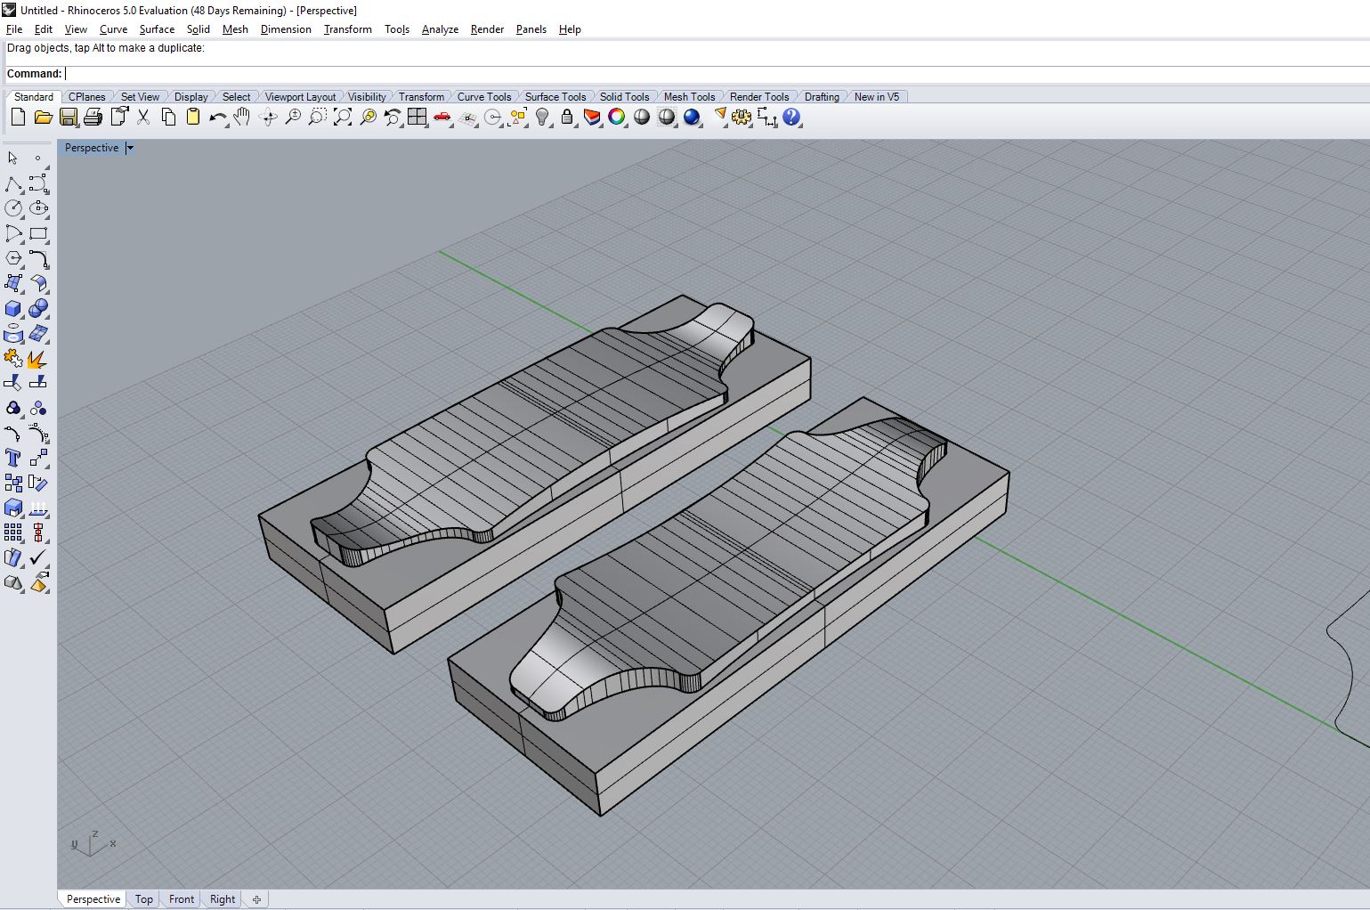This screenshot has width=1370, height=910.
Task: Add a viewport tab with plus button
Action: [256, 899]
